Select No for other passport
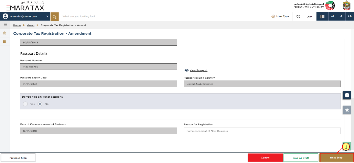 (40, 104)
